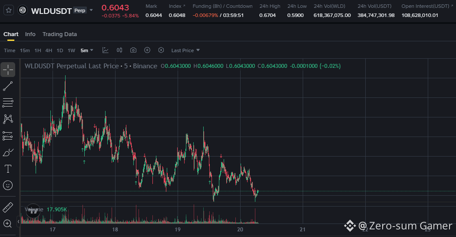Change candlestick chart style
The image size is (456, 237).
(x=119, y=50)
